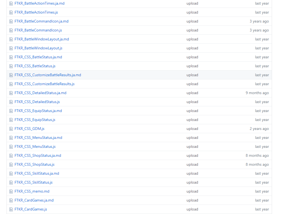This screenshot has height=214, width=285.
Task: Open FTKR_CSS_EquipStatus.ja.md
Action: coord(38,111)
